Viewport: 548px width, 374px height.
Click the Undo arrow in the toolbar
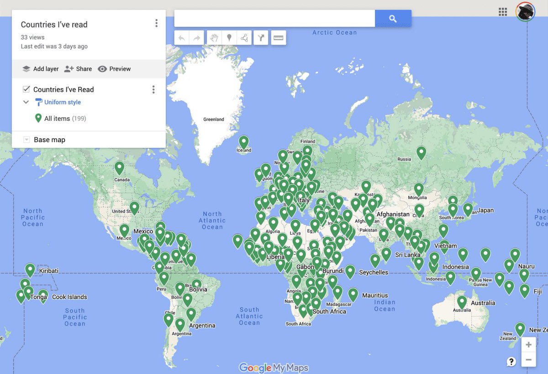click(x=182, y=38)
